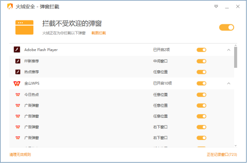Collapse the Adobe Flash Player group
The width and height of the screenshot is (247, 163).
tap(229, 50)
